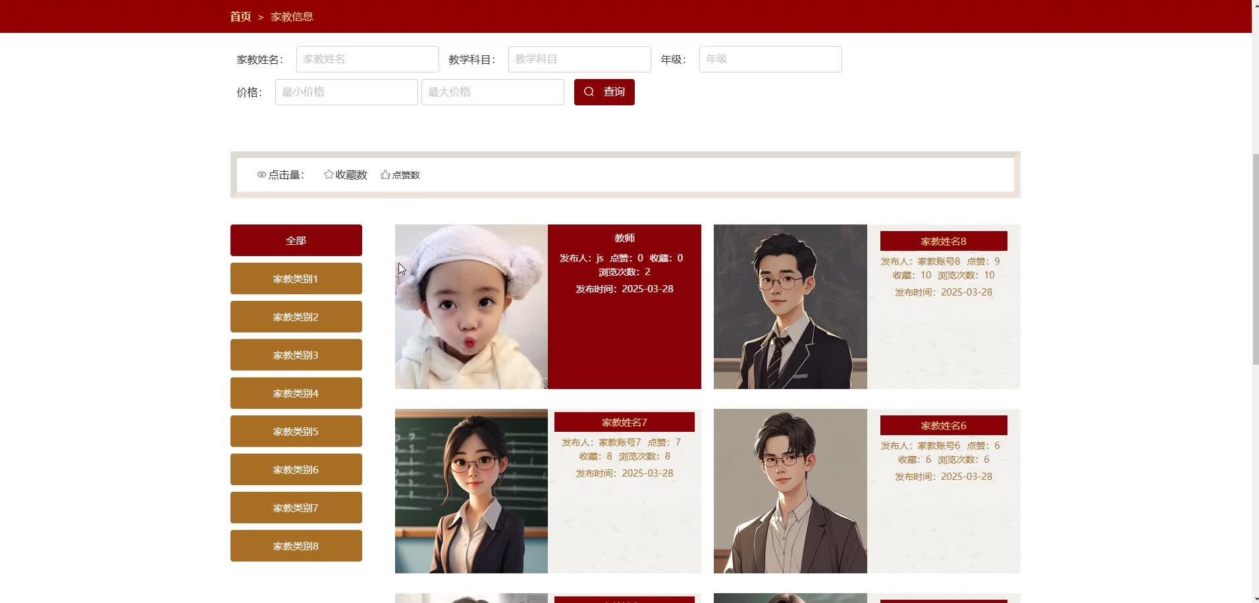
Task: Sort by 收藏数
Action: click(x=346, y=174)
